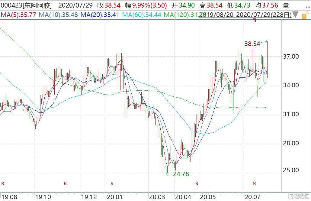Click the orange unlock padlock icon

304,15
